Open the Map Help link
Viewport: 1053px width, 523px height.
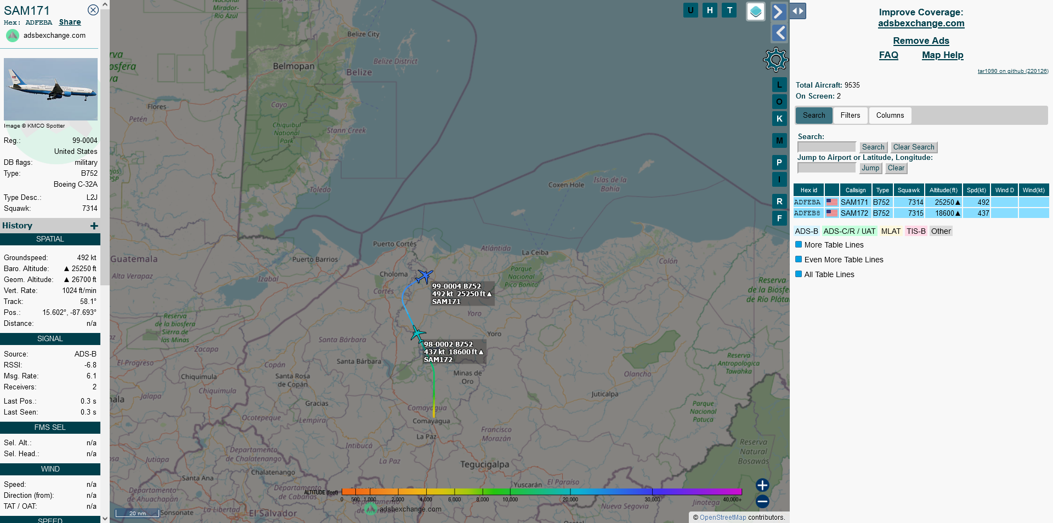pos(942,55)
